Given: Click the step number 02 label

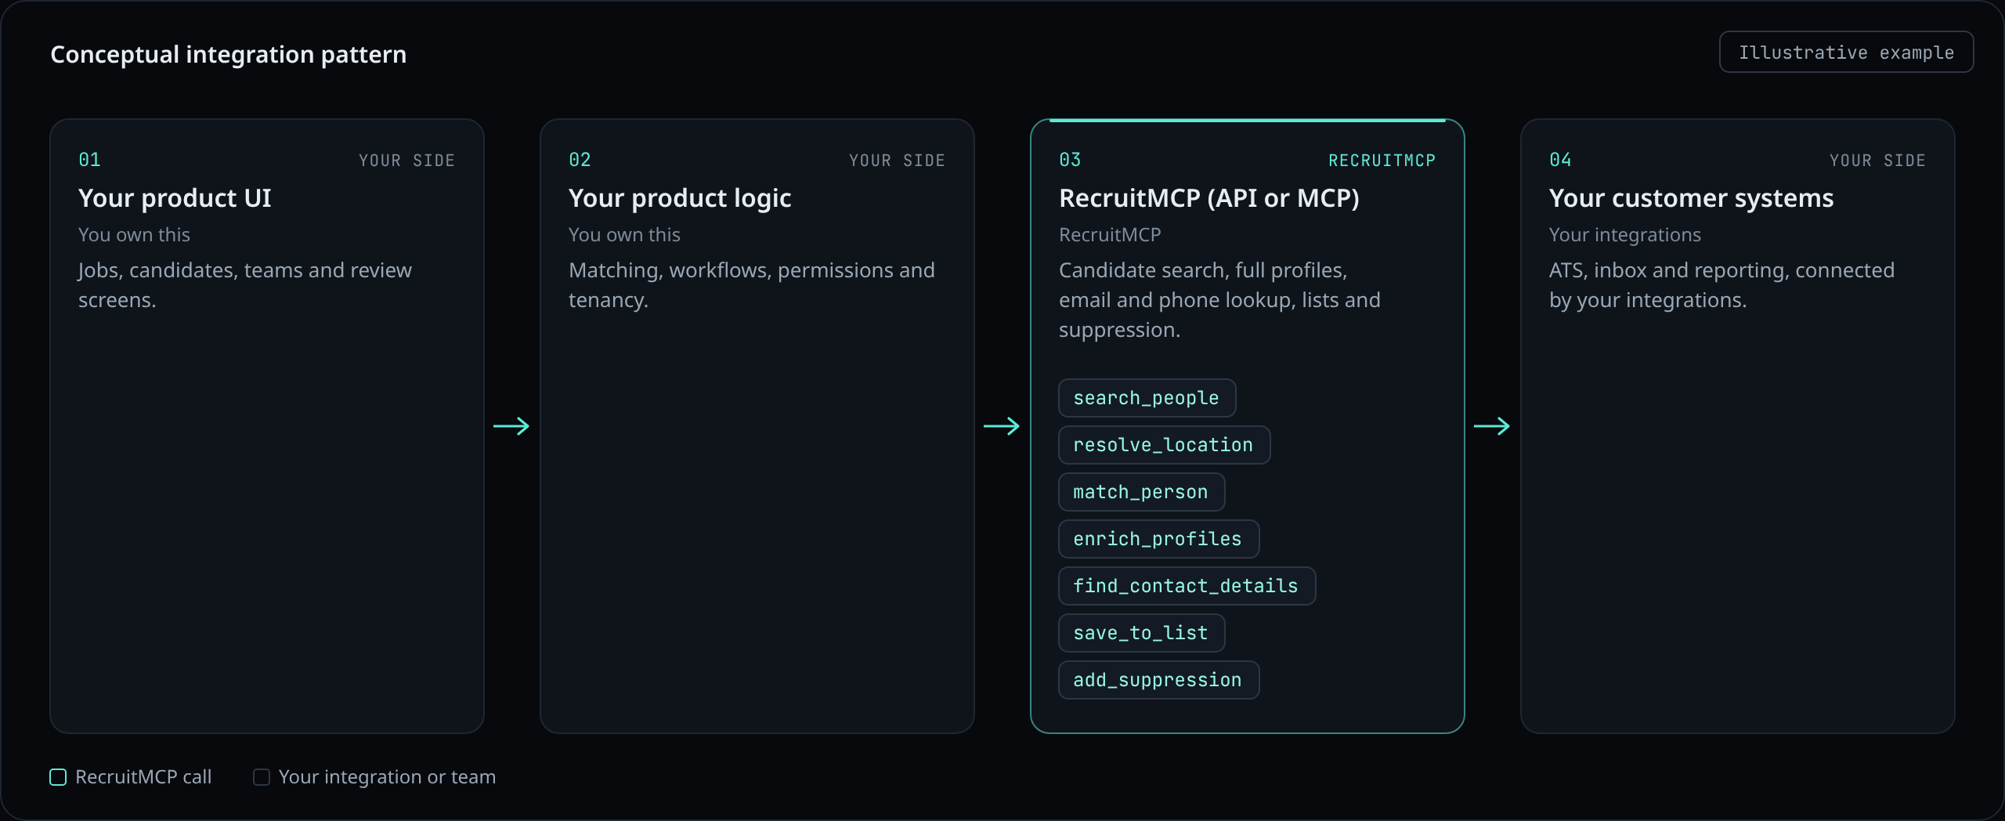Looking at the screenshot, I should 580,160.
